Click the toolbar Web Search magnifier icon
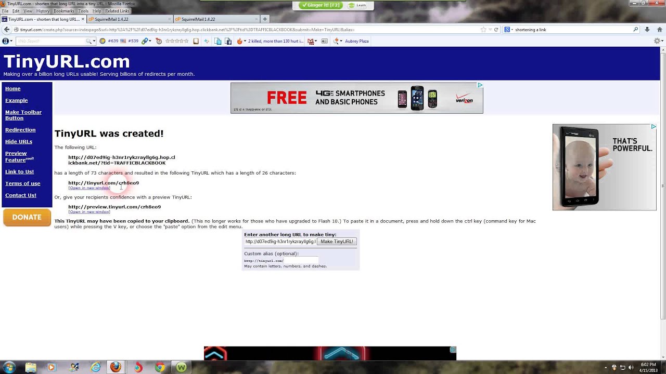 pyautogui.click(x=89, y=41)
